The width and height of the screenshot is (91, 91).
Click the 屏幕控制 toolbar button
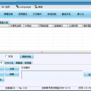(8, 14)
